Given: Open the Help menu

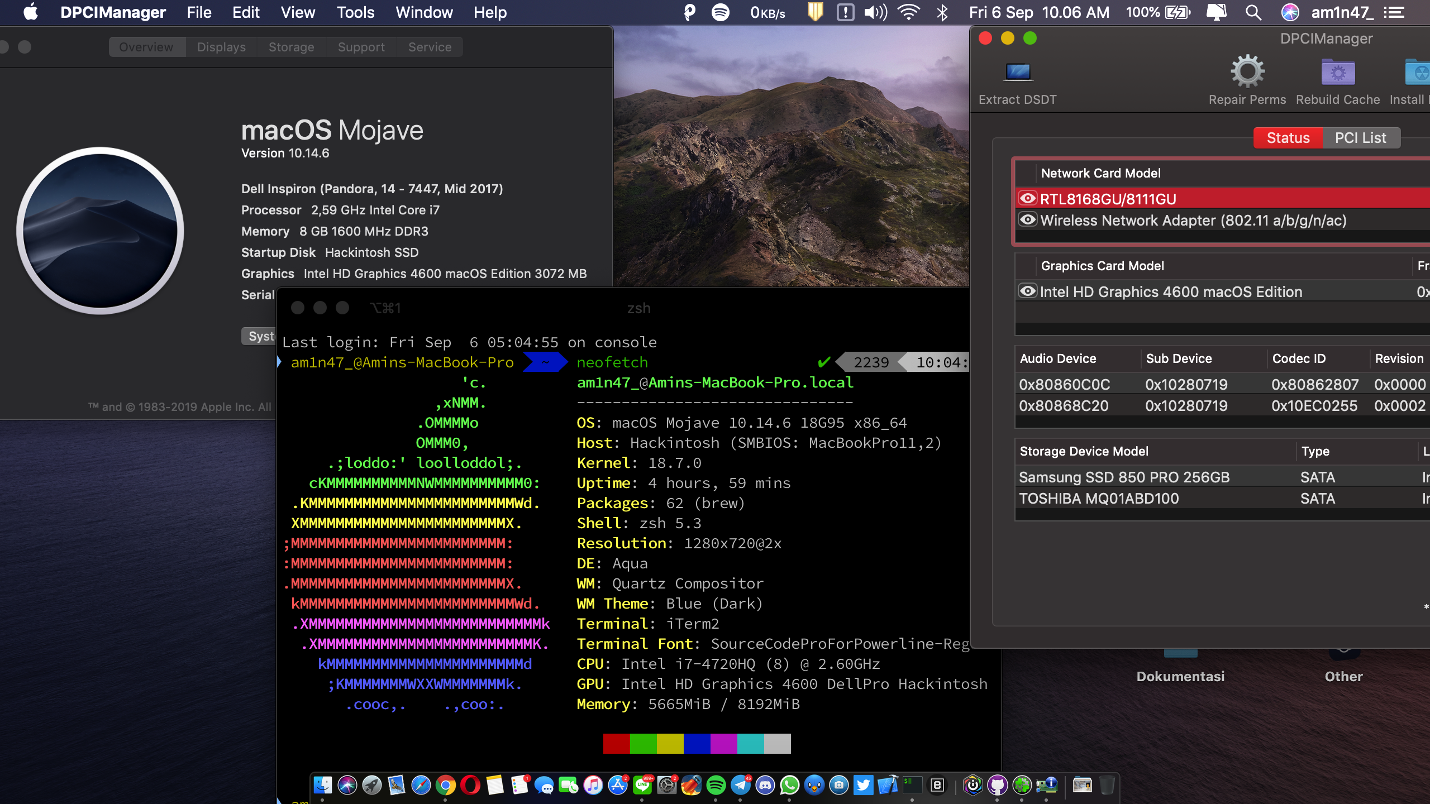Looking at the screenshot, I should 490,12.
